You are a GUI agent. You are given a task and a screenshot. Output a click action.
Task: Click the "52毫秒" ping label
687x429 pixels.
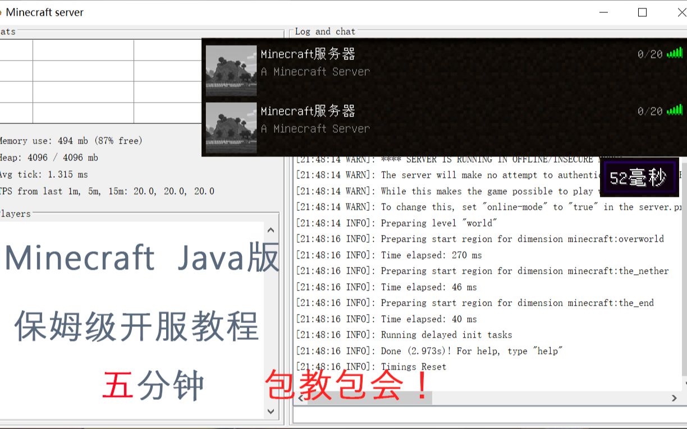(638, 178)
